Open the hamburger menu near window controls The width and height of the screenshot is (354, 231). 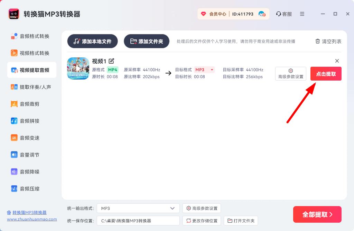pos(301,14)
